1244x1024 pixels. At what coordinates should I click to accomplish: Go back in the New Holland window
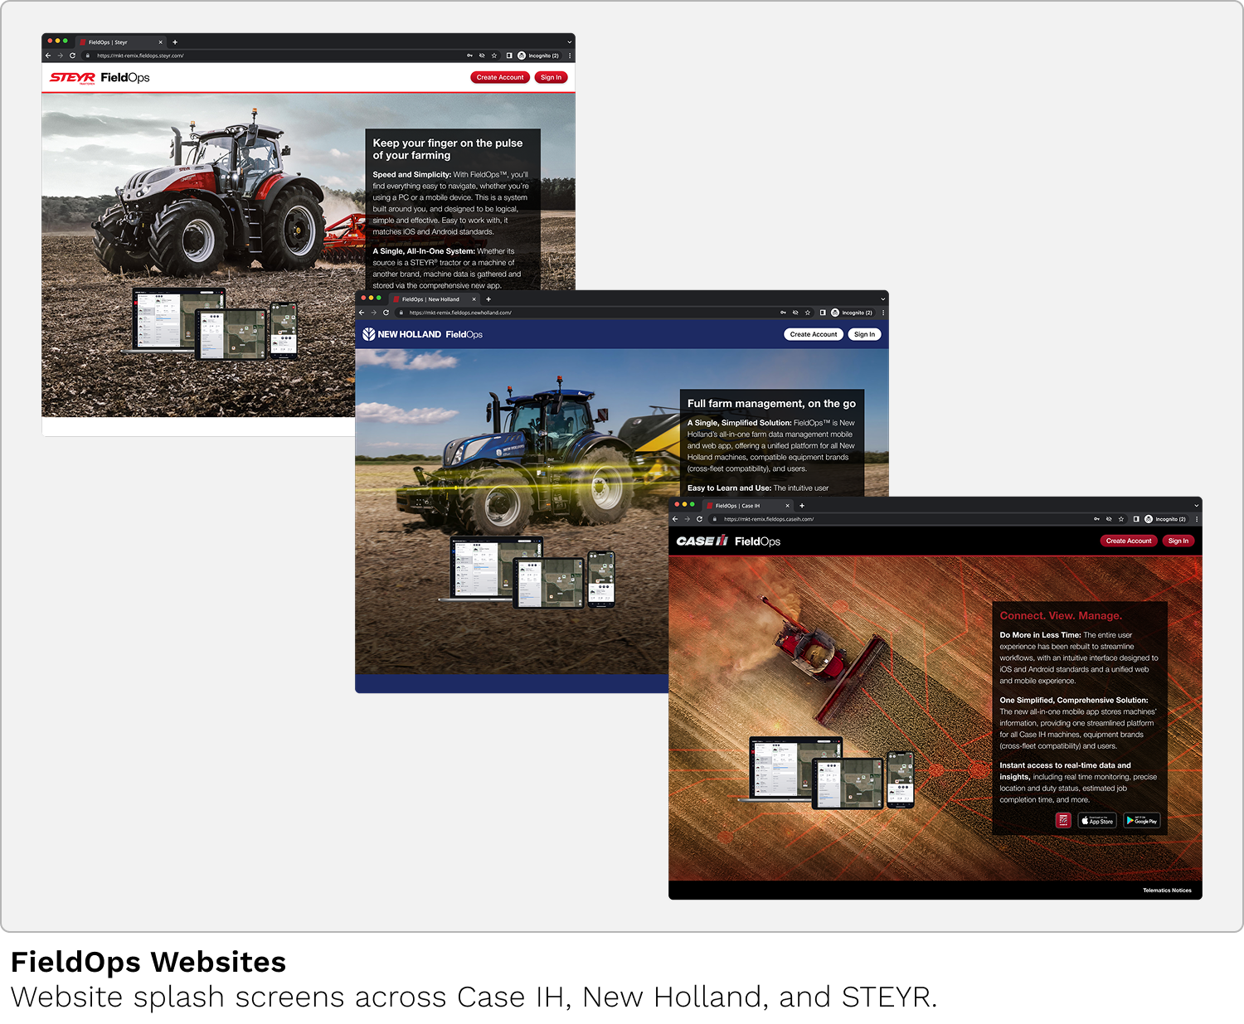click(362, 313)
